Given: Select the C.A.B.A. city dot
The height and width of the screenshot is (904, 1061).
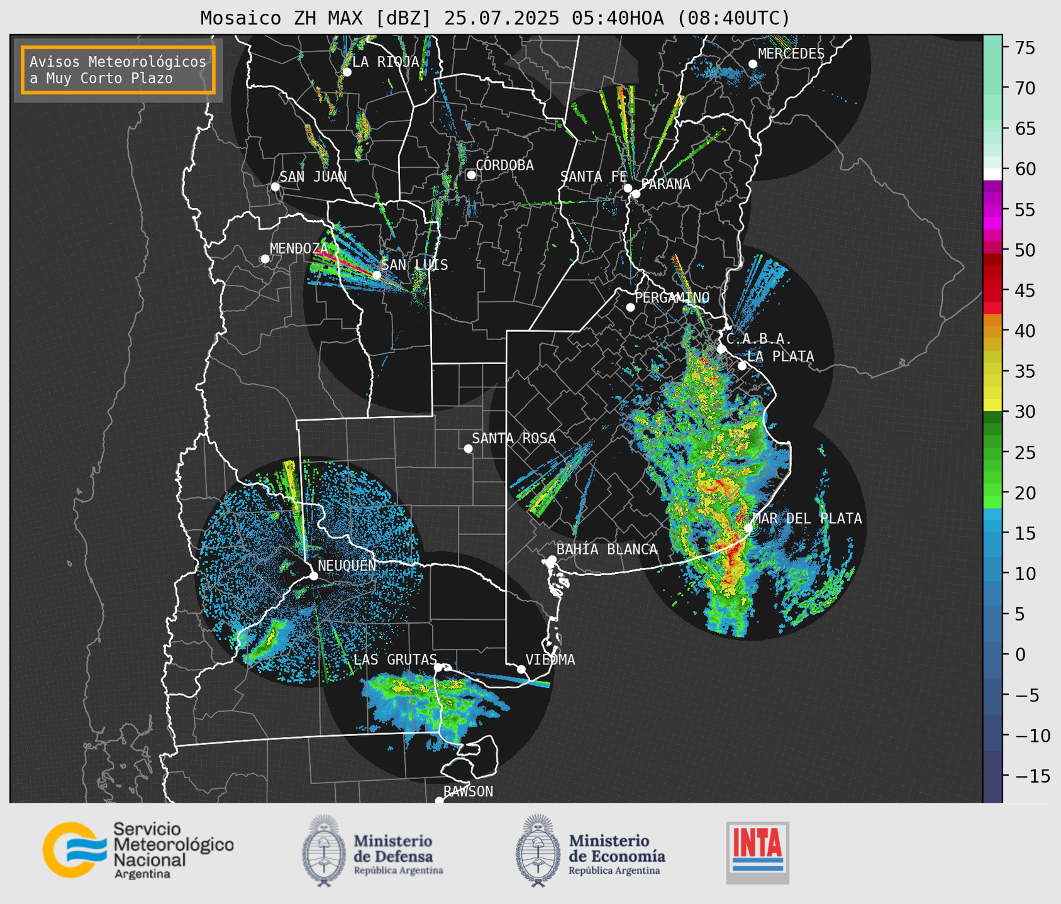Looking at the screenshot, I should [721, 348].
